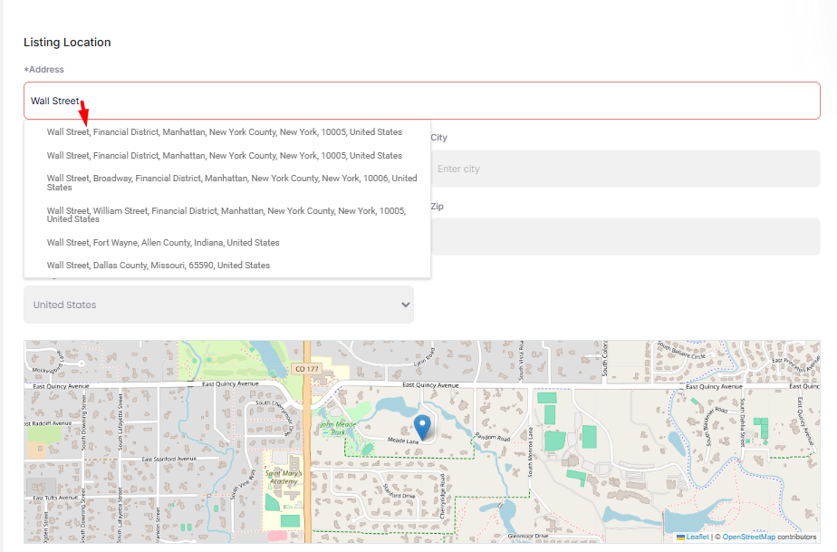
Task: Click the CO 177 highway shield
Action: (307, 369)
